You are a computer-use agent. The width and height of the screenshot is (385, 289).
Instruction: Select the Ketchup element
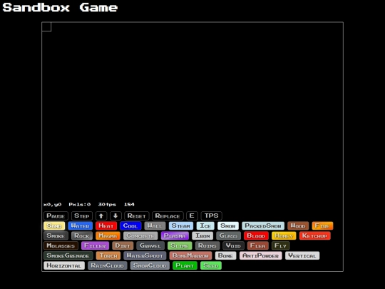click(315, 235)
